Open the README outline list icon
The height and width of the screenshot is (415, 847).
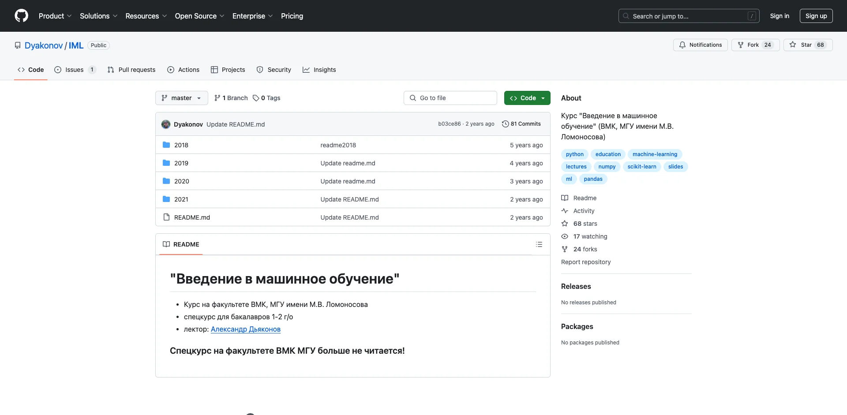tap(539, 244)
